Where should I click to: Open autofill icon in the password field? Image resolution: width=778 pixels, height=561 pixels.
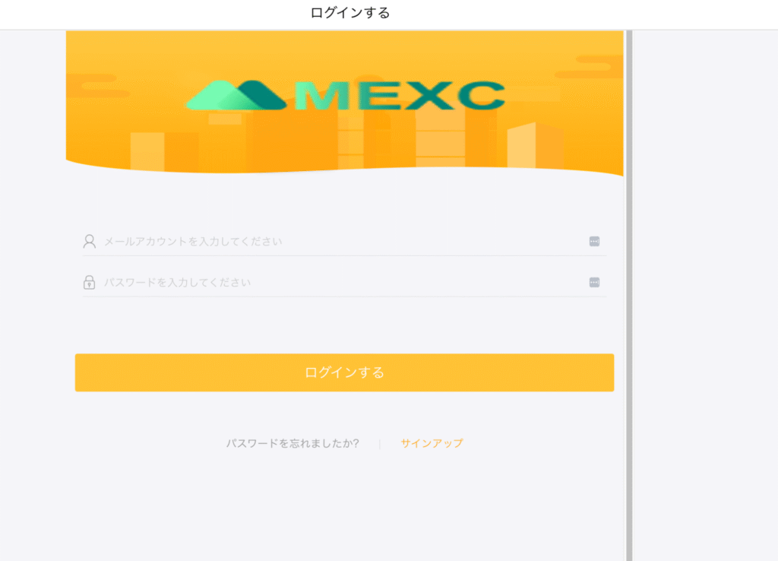point(594,283)
